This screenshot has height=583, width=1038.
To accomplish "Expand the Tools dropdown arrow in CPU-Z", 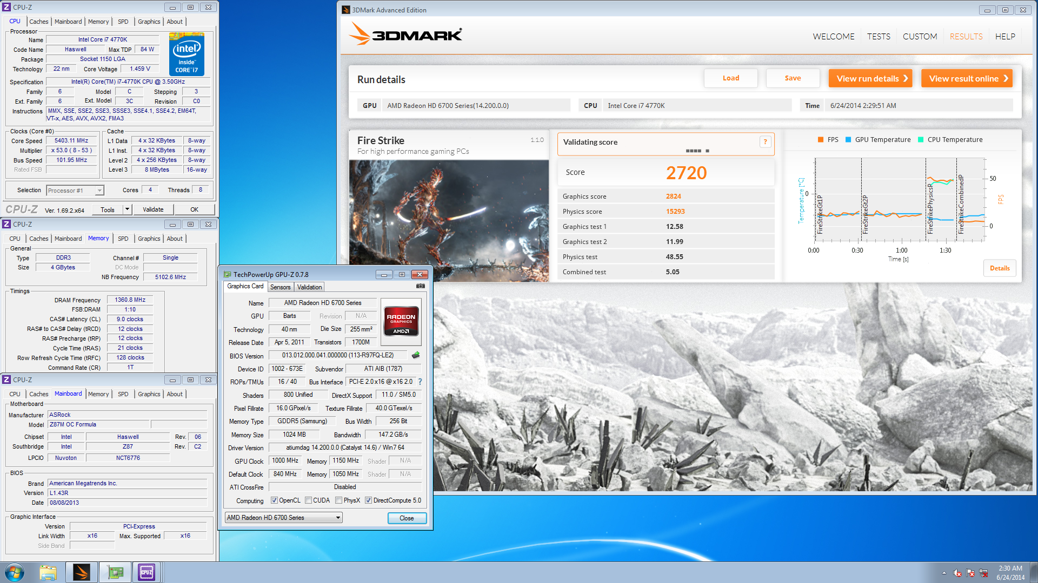I will [x=127, y=209].
